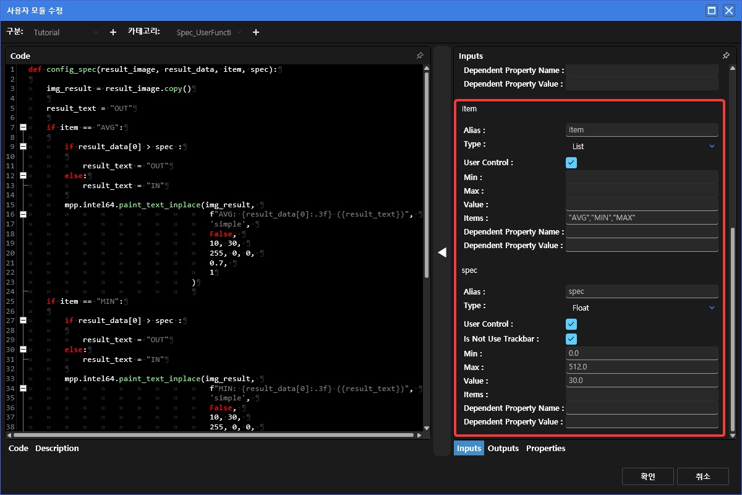Click the plus icon next to 구분 dropdown

coord(113,32)
